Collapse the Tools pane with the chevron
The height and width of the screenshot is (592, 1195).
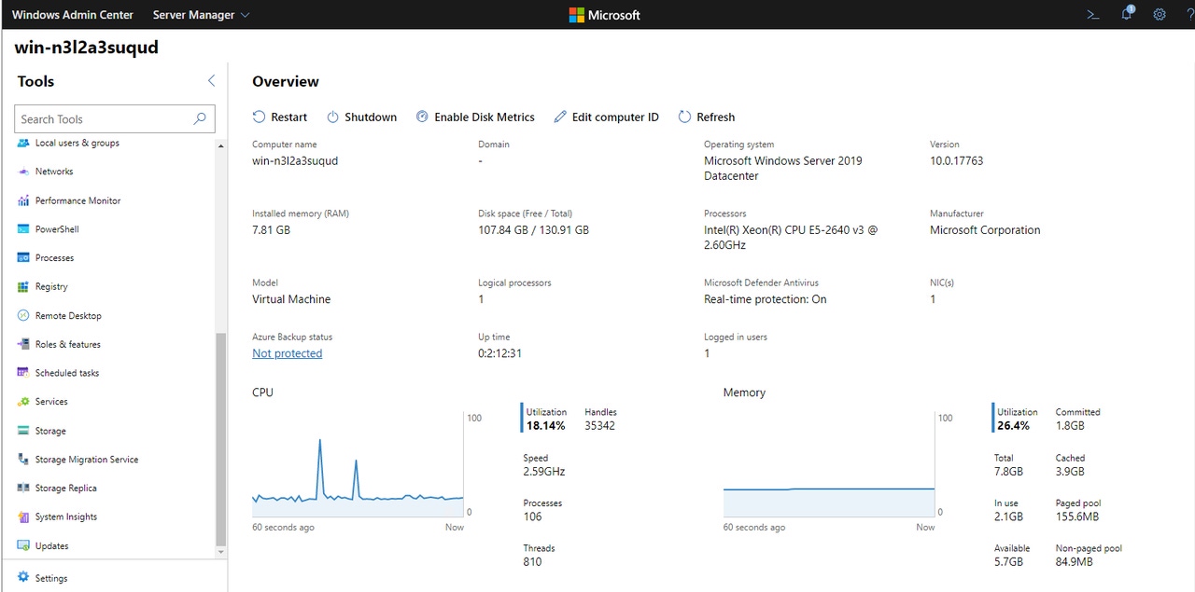coord(211,80)
